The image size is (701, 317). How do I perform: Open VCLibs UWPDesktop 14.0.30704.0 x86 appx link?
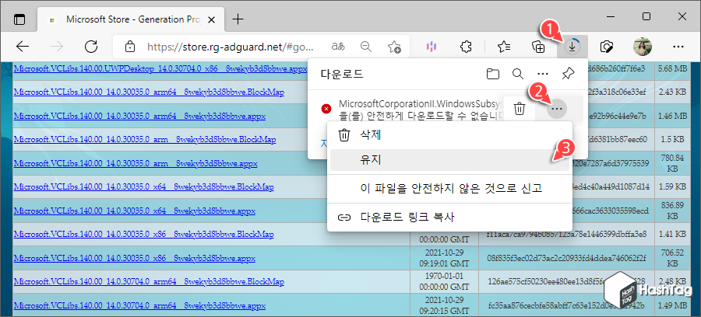click(160, 68)
